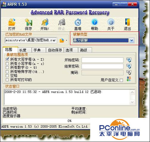Image resolution: width=150 pixels, height=142 pixels.
Task: Enable the 用户自定义 checkbox
Action: coord(121,80)
